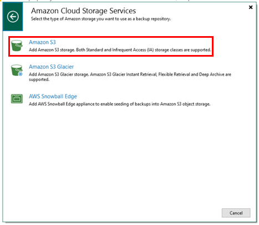Click the Amazon S3 green bucket icon

click(17, 46)
